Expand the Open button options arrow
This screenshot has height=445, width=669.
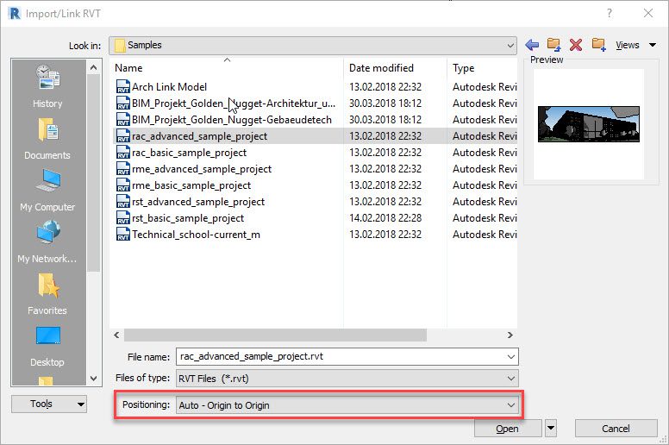[x=551, y=428]
